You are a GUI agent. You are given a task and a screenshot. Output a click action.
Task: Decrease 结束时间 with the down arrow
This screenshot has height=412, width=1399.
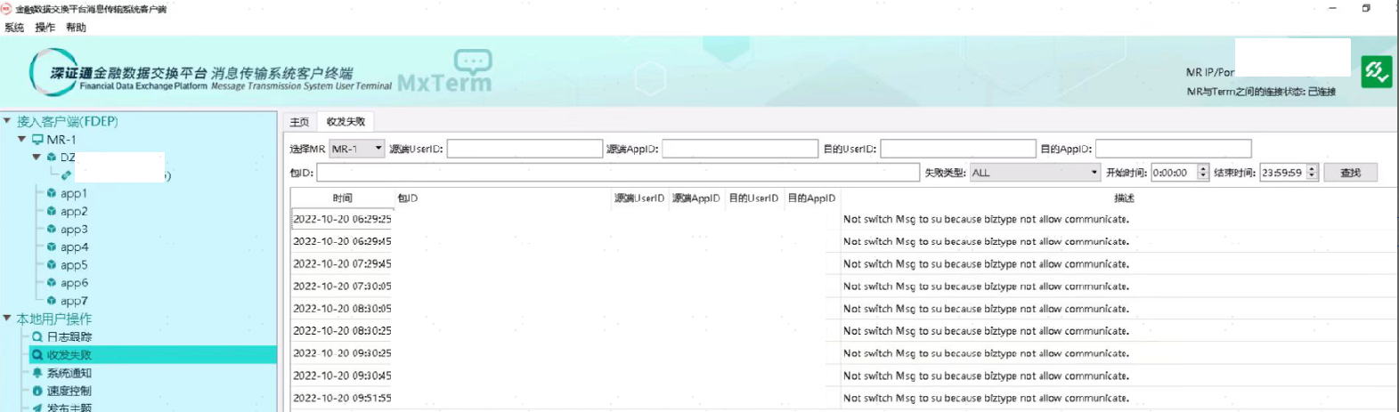tap(1312, 176)
